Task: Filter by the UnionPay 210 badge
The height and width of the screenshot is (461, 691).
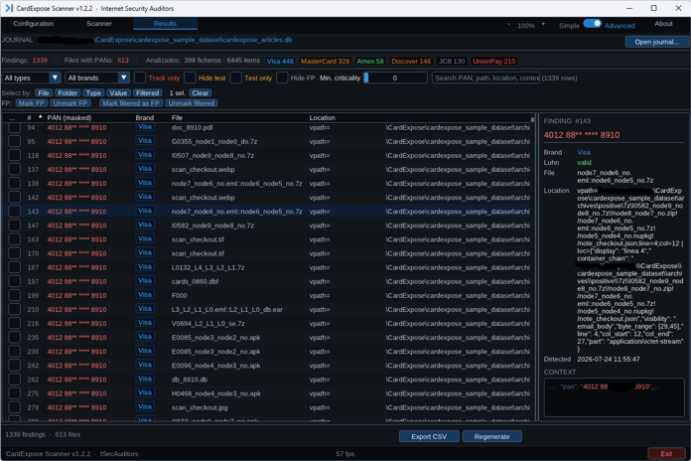Action: [x=493, y=62]
